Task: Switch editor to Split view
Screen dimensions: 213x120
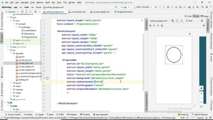Action: point(196,16)
